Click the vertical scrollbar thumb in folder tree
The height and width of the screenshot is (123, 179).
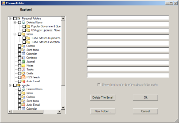[x=63, y=53]
